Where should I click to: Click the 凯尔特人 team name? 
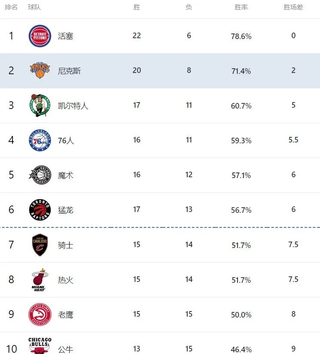(73, 106)
